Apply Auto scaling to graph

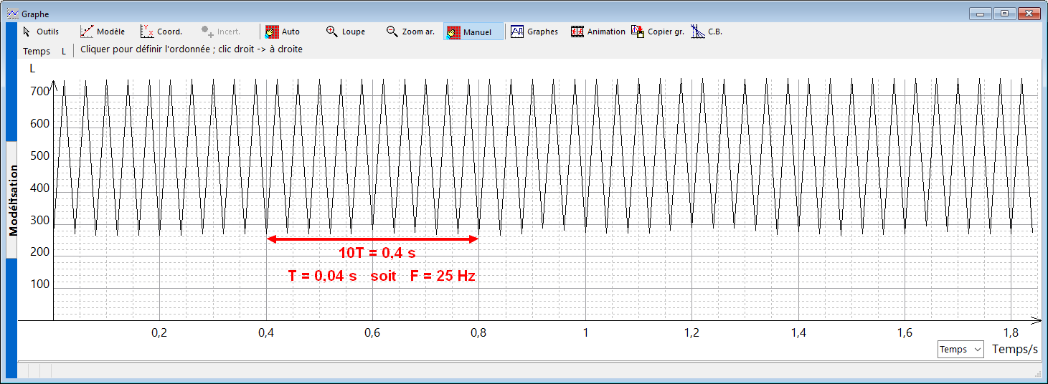tap(283, 32)
